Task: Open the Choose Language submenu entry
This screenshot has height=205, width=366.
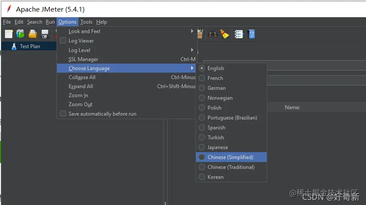Action: tap(126, 68)
